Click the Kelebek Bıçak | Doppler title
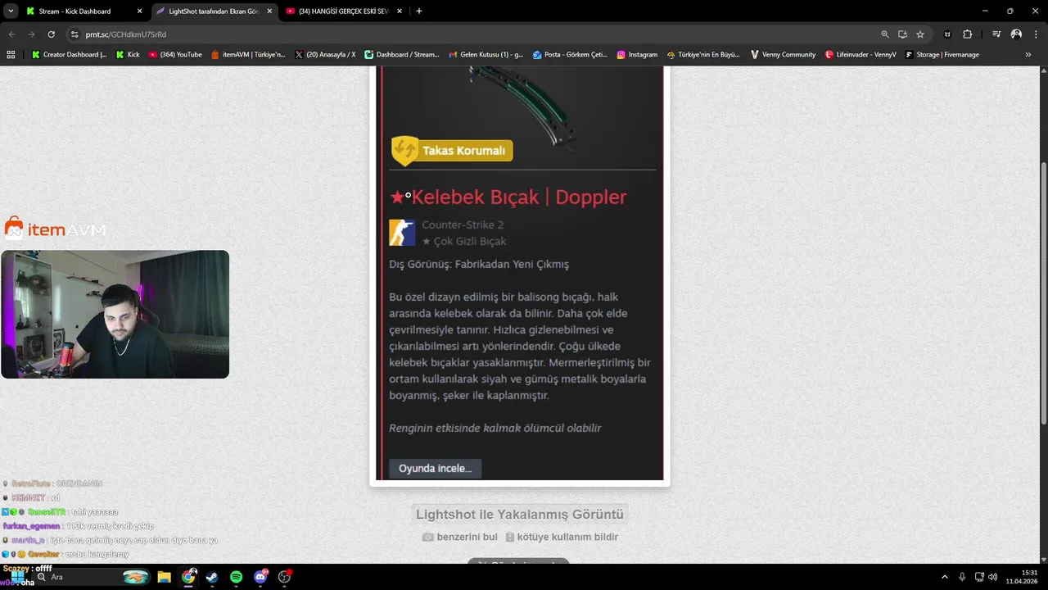Viewport: 1048px width, 590px height. pyautogui.click(x=508, y=197)
